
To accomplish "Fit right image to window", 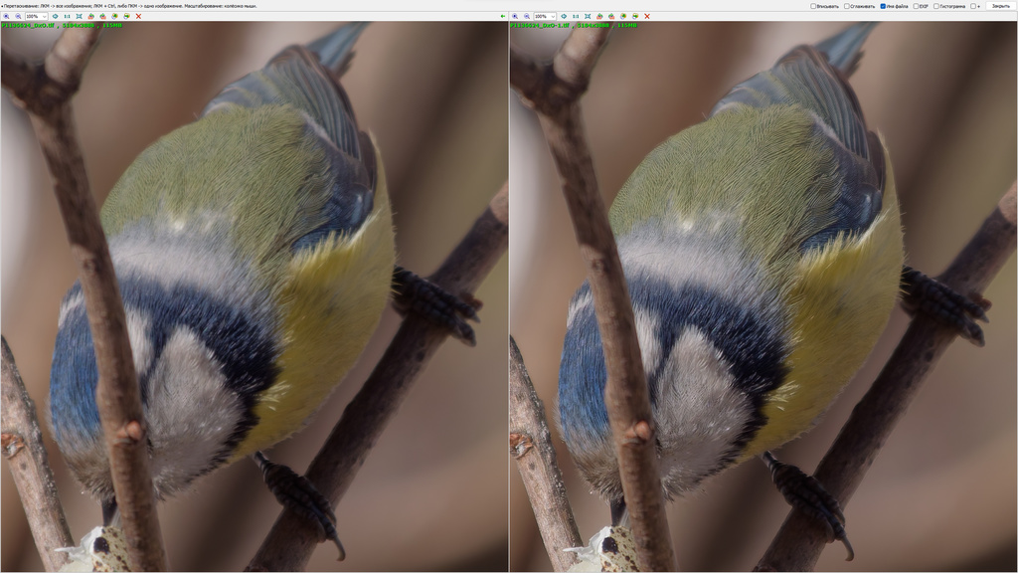I will (588, 16).
